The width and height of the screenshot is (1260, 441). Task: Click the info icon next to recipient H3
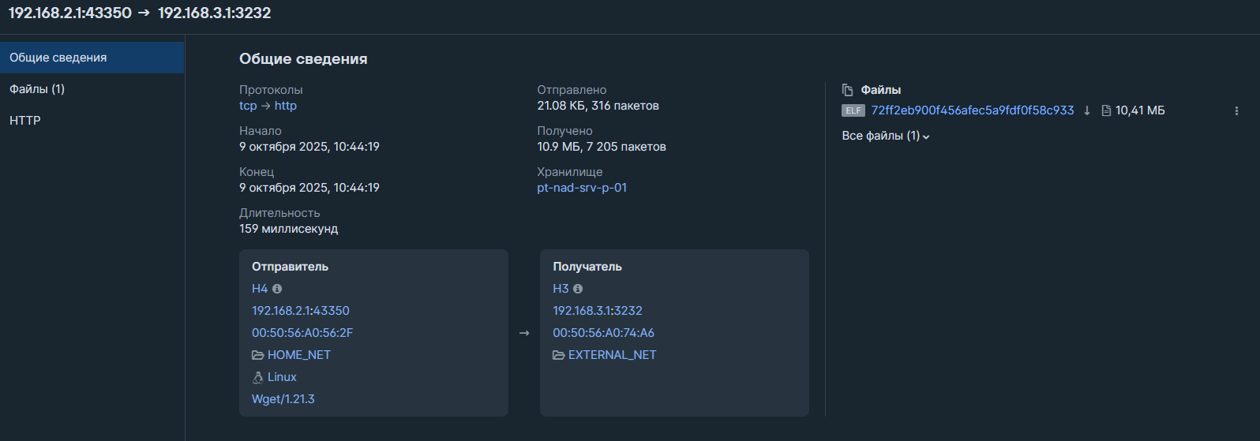tap(578, 289)
